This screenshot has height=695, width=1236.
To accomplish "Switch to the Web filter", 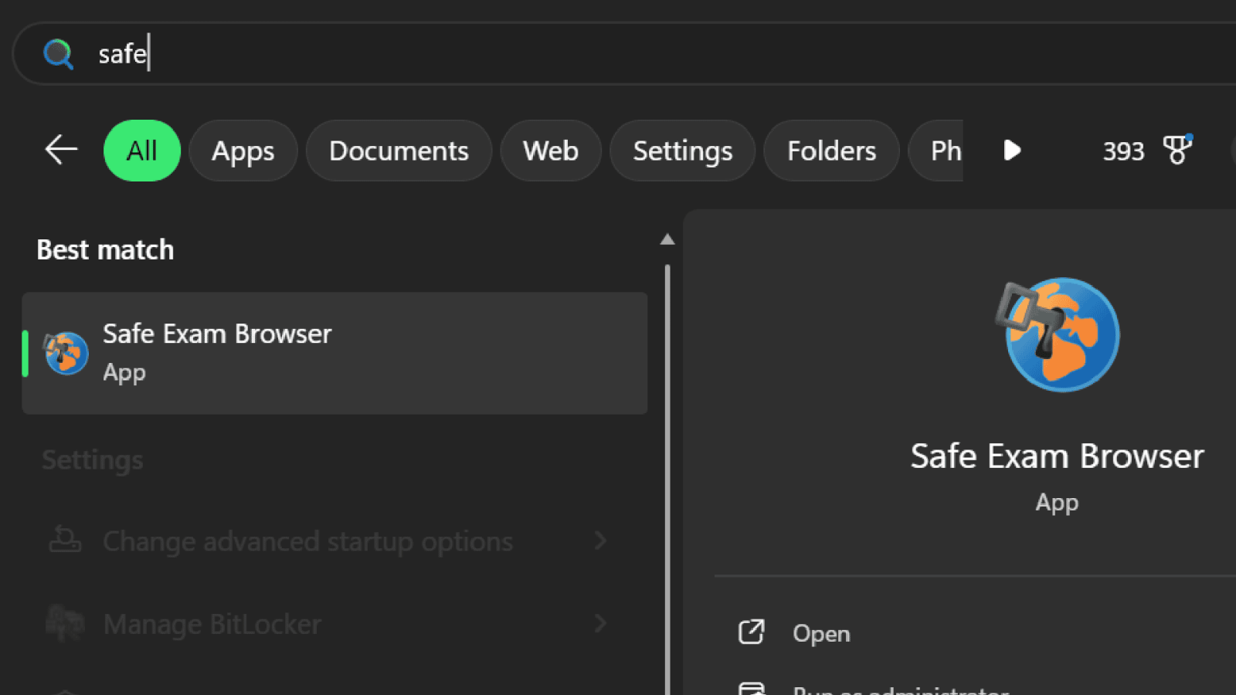I will pos(550,151).
